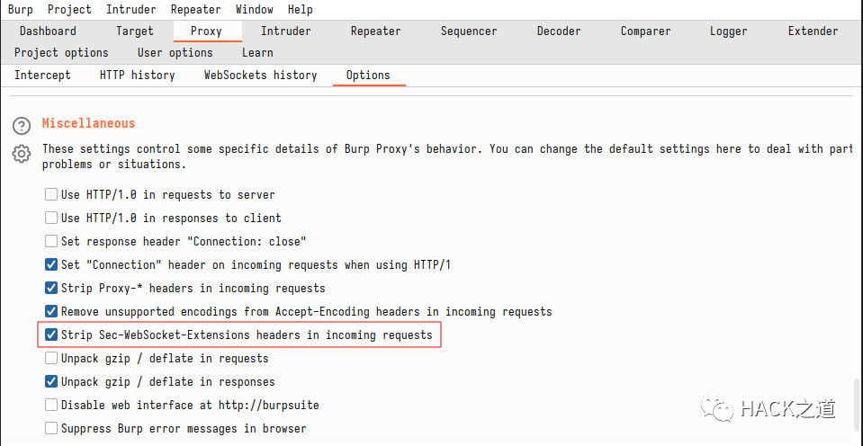
Task: Uncheck Strip Sec-WebSocket-Extensions headers option
Action: (51, 334)
